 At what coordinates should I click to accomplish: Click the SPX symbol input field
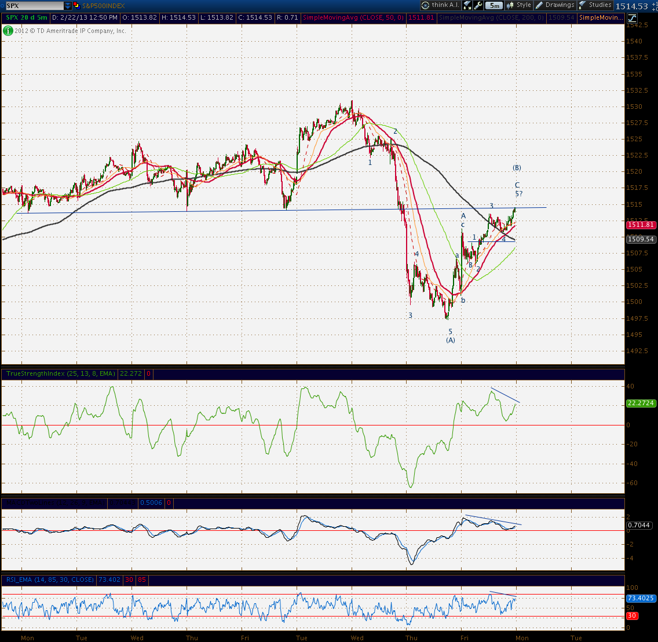point(34,5)
